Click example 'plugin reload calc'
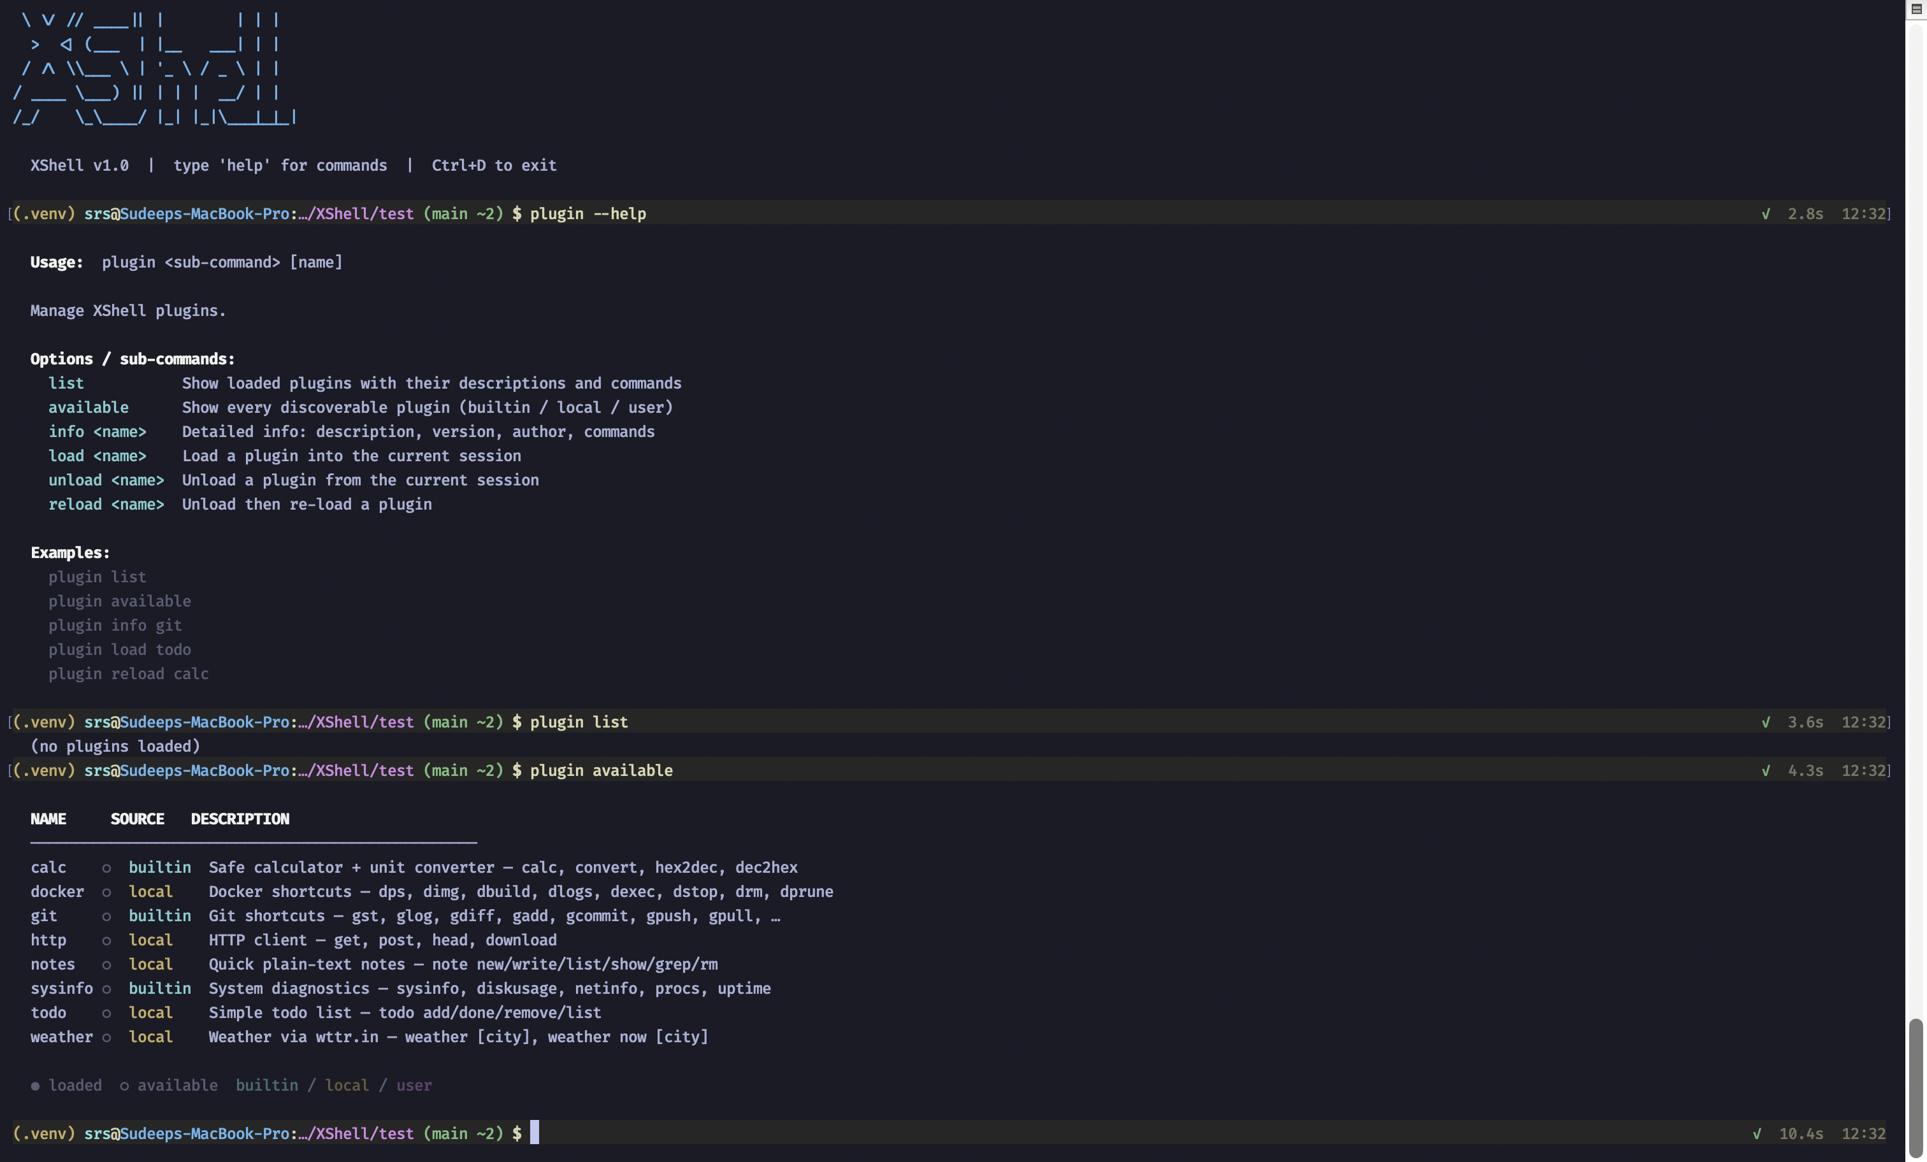 (x=128, y=674)
